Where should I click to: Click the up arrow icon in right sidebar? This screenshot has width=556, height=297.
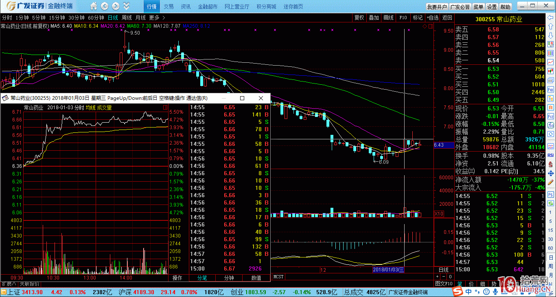[550, 26]
